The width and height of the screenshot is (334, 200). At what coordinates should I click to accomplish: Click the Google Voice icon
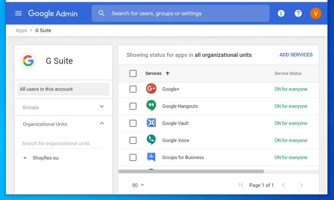tap(151, 140)
